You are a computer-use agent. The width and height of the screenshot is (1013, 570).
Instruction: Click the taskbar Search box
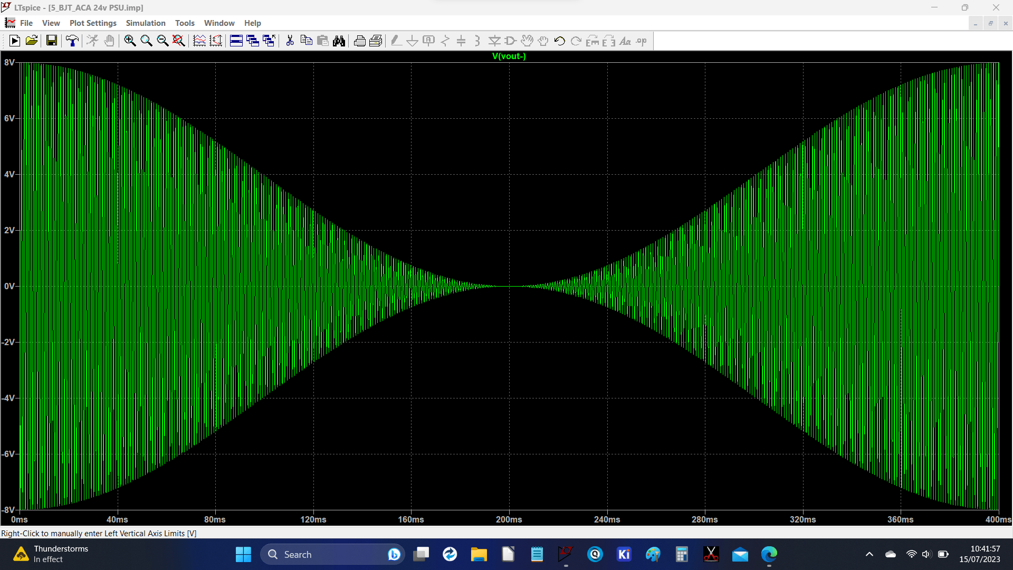click(x=332, y=554)
